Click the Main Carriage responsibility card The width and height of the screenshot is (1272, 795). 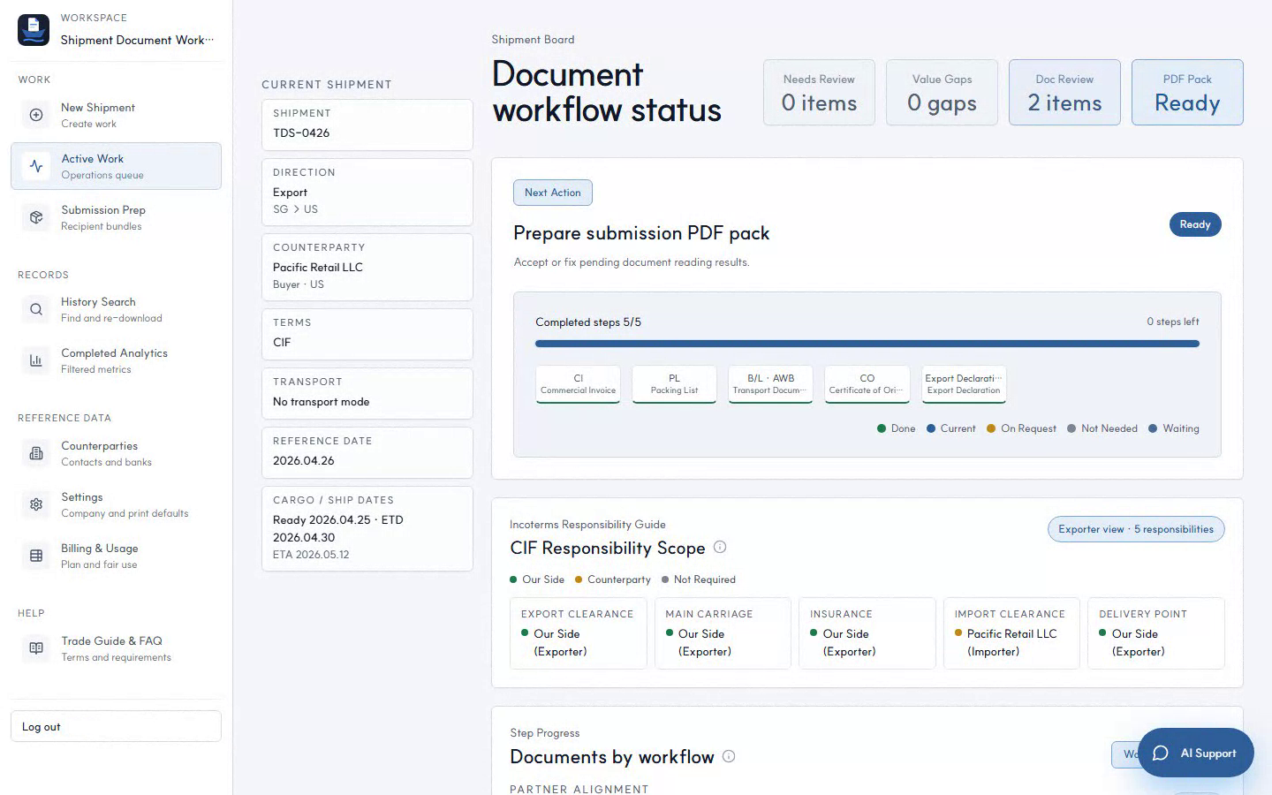click(723, 633)
